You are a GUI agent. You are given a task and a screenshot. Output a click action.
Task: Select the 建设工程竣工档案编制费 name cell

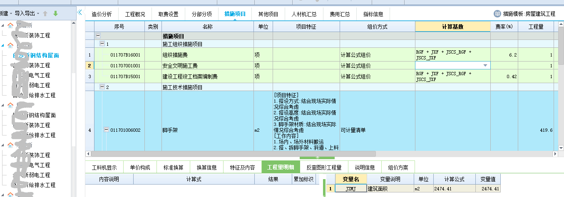click(x=207, y=76)
